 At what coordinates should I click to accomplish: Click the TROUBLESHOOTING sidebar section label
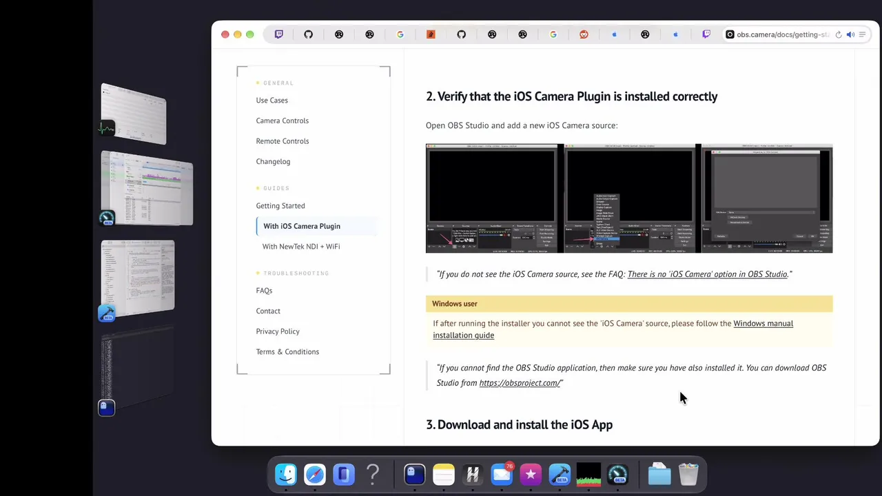click(x=296, y=273)
